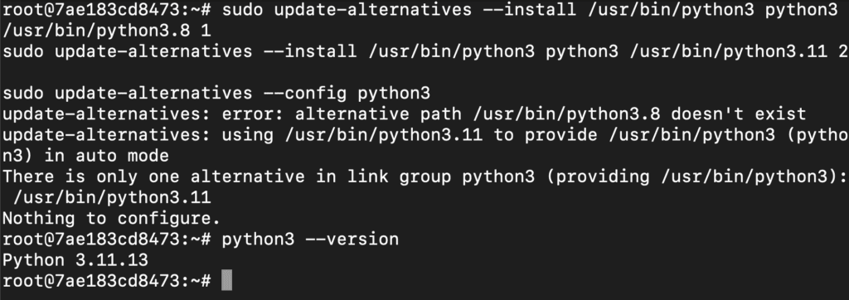Click the prompt before 'python3 --version'
The height and width of the screenshot is (300, 849).
tap(107, 240)
